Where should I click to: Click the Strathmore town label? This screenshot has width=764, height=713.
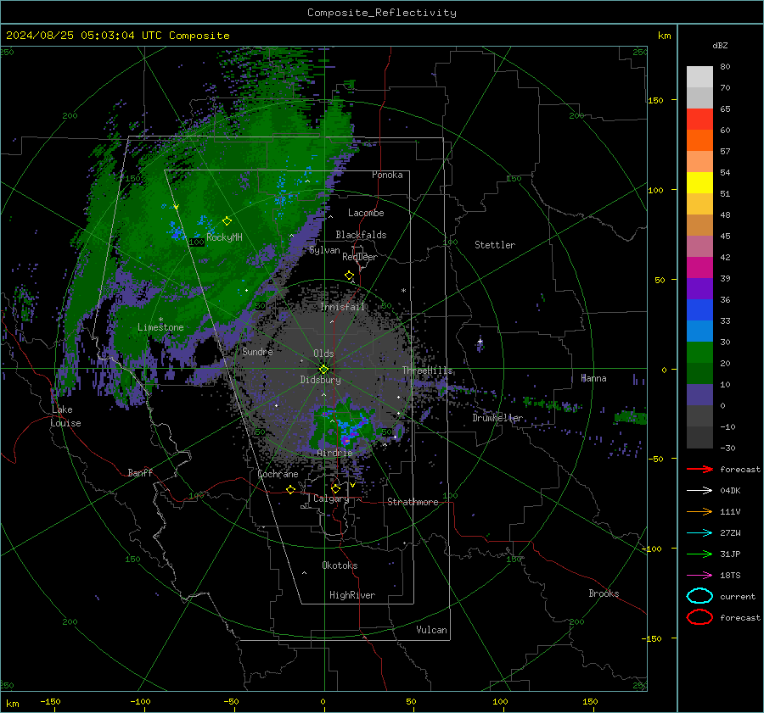click(413, 502)
